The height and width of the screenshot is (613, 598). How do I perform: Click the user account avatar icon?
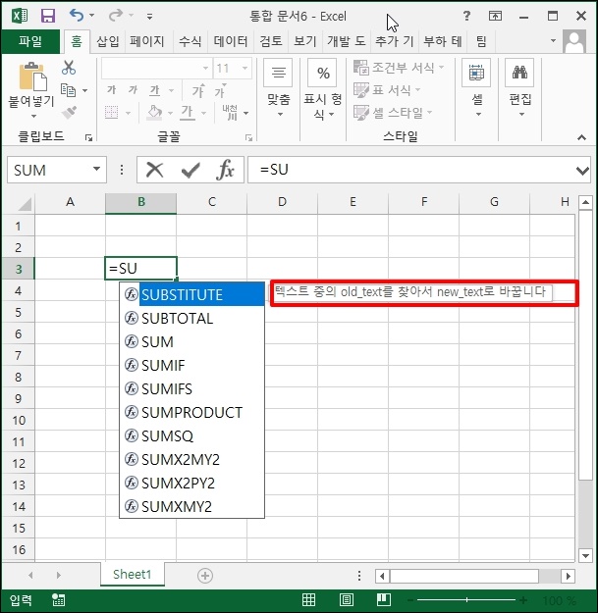point(574,41)
